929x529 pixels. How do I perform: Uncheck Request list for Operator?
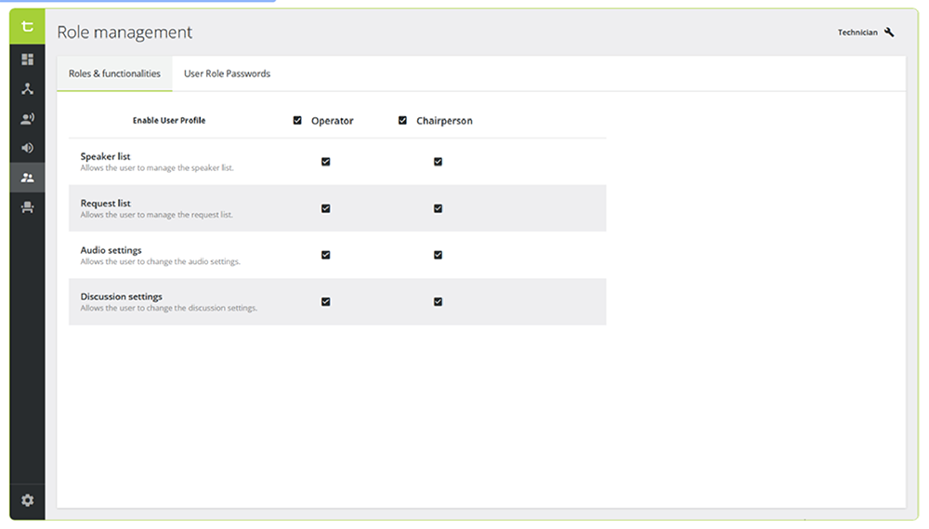[x=325, y=208]
